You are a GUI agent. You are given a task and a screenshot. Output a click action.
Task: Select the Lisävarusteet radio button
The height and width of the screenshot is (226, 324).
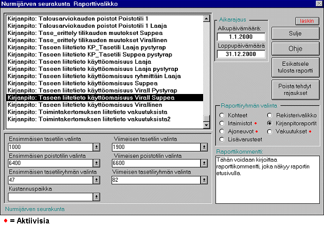pos(222,139)
